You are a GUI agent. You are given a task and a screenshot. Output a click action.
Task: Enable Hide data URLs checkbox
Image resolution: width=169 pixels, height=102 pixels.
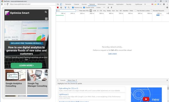[x=78, y=11]
